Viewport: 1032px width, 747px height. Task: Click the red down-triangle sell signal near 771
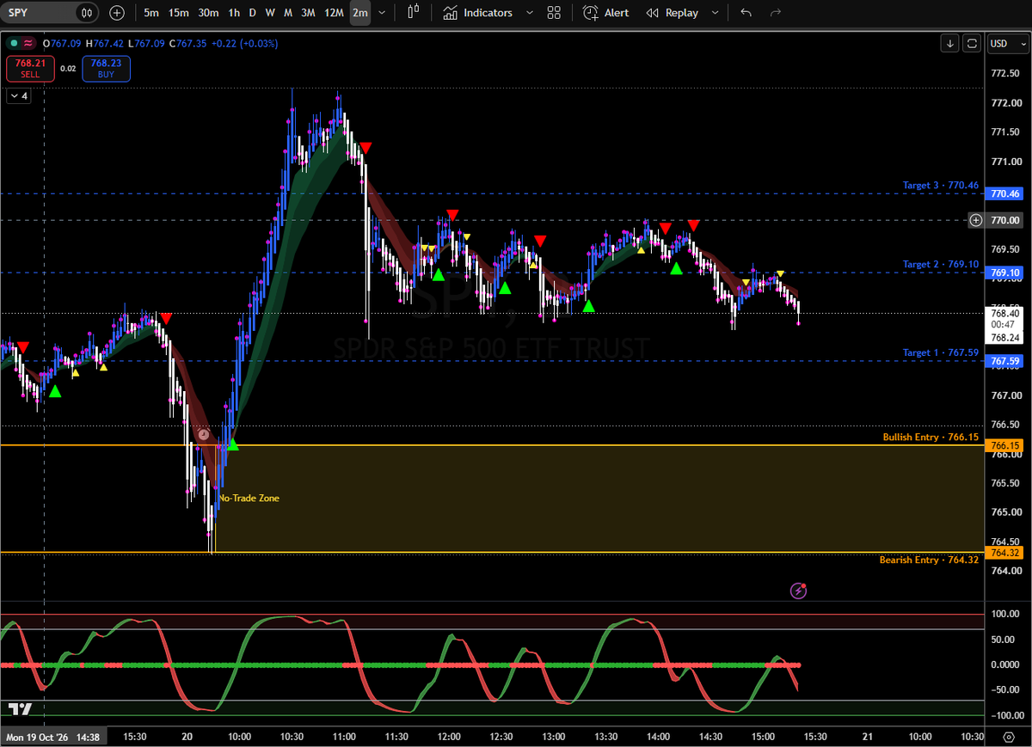[365, 149]
